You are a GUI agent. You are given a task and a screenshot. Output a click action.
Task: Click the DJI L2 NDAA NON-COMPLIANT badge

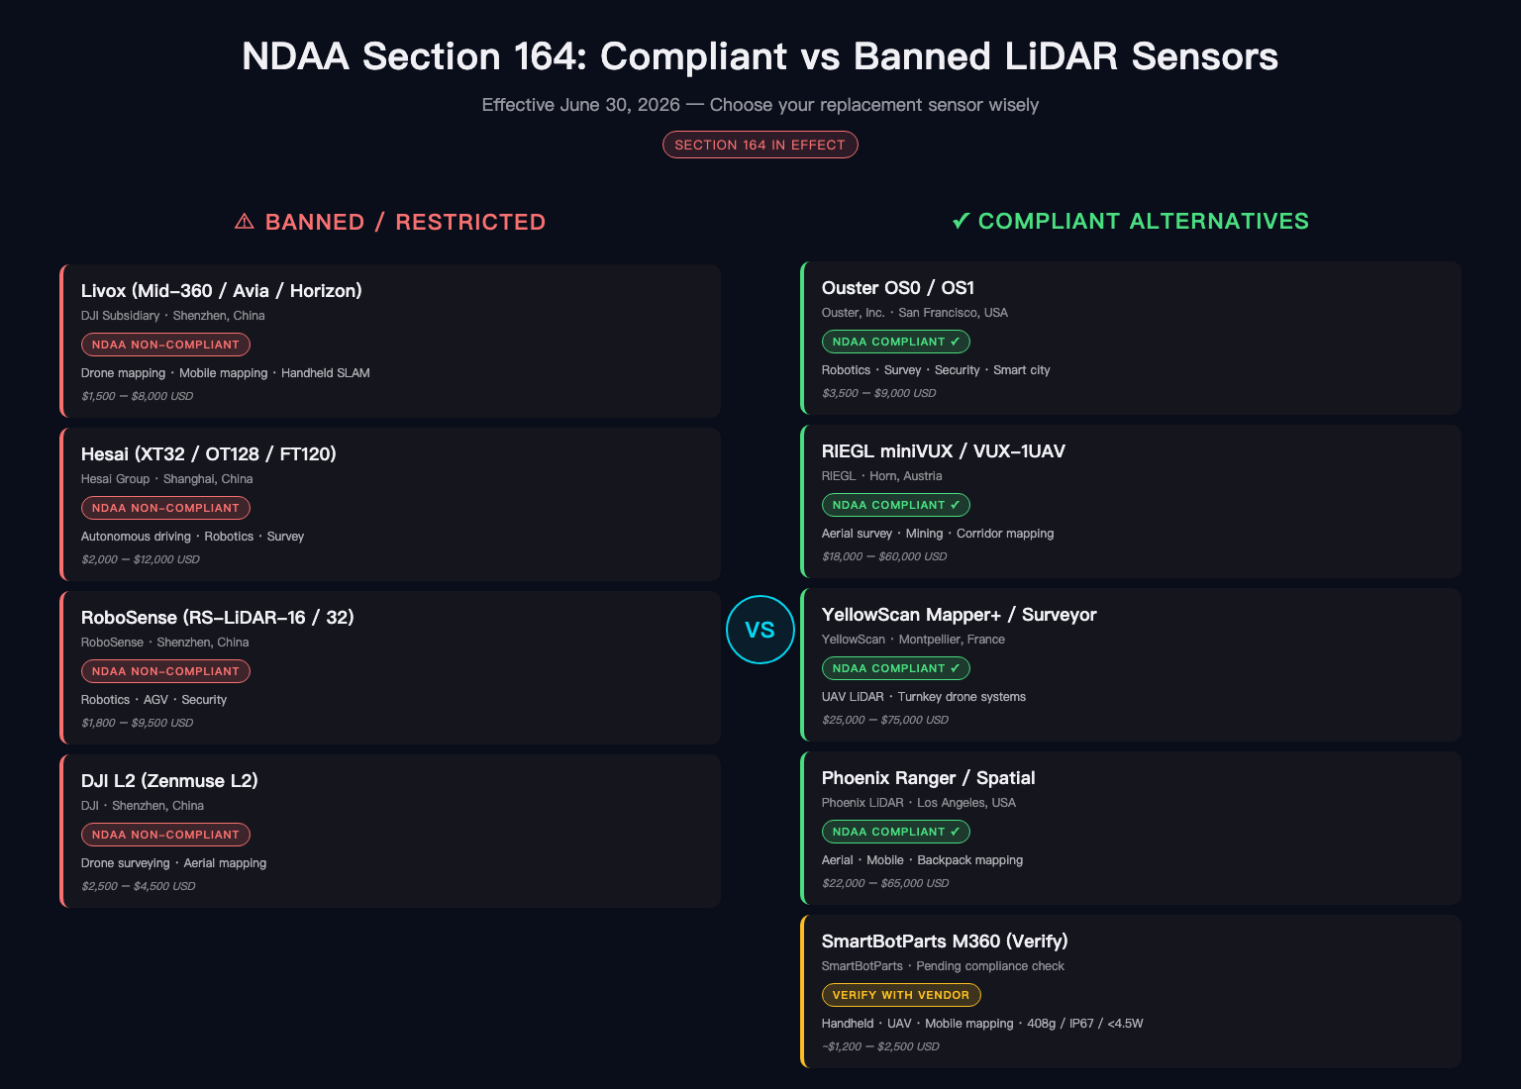tap(165, 835)
